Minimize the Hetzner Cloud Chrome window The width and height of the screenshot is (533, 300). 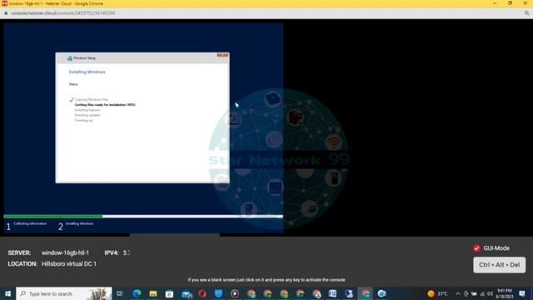pyautogui.click(x=495, y=3)
